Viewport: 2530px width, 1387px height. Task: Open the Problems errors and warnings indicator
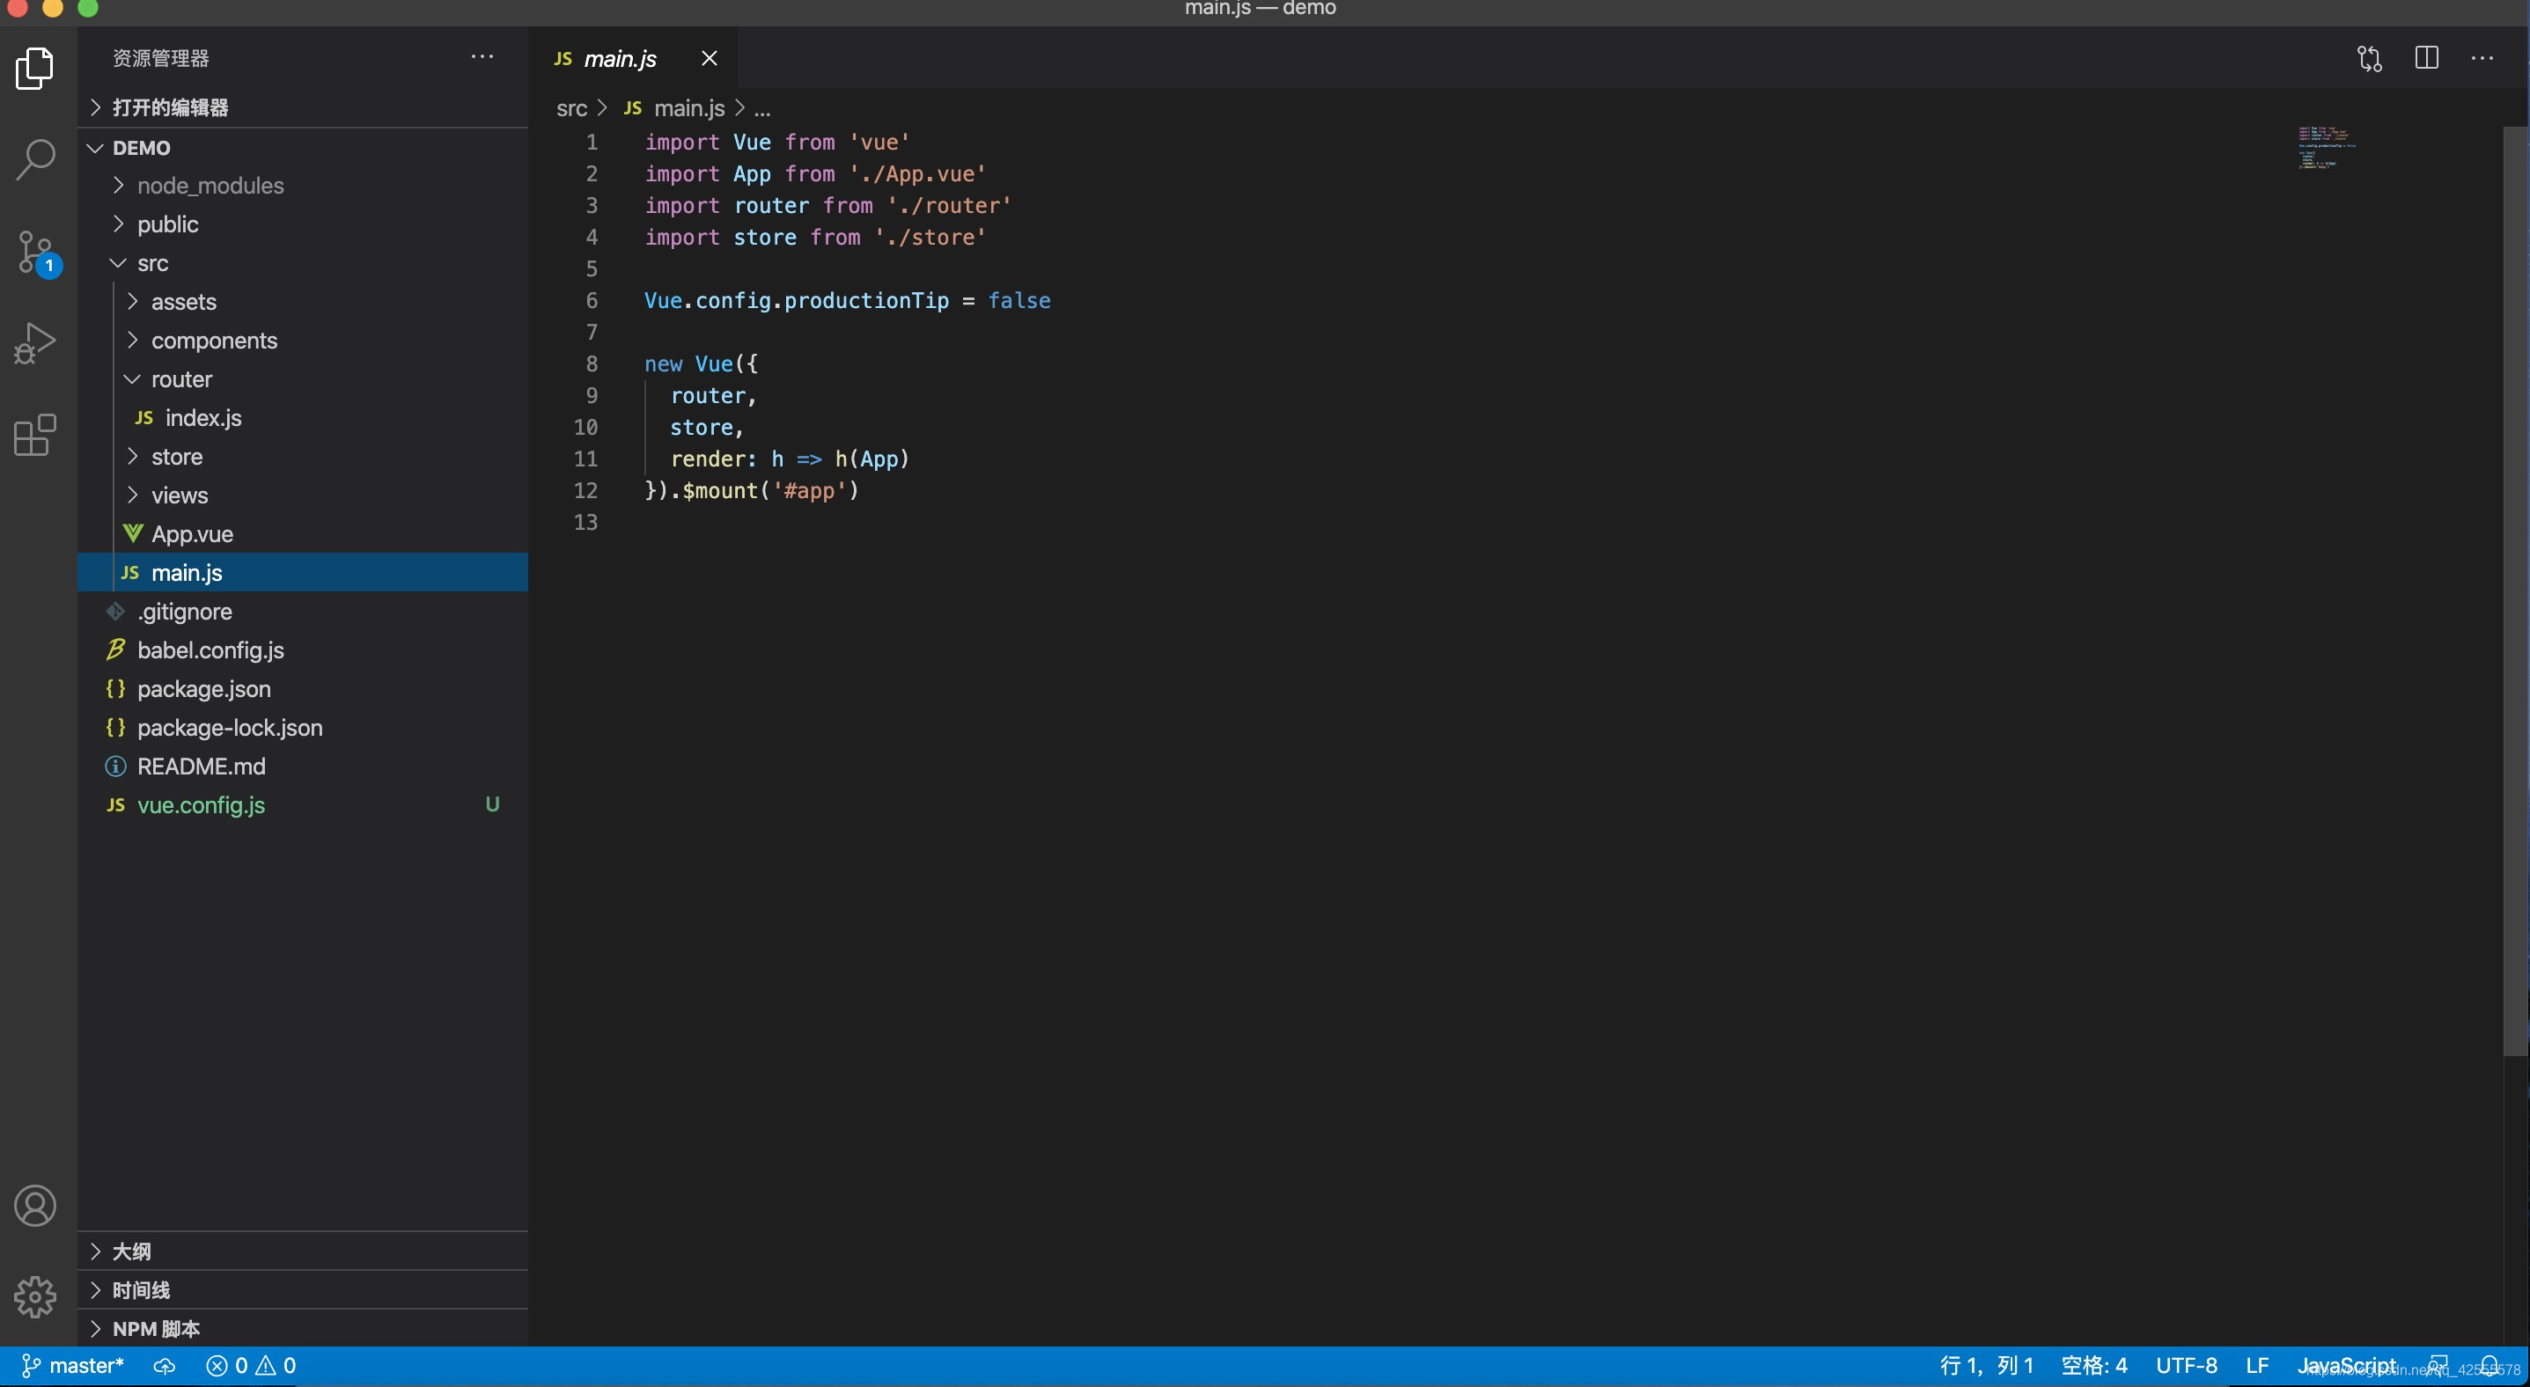(252, 1365)
